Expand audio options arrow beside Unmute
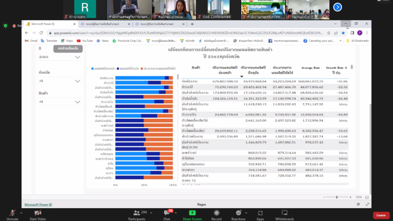The height and width of the screenshot is (221, 393). [21, 213]
